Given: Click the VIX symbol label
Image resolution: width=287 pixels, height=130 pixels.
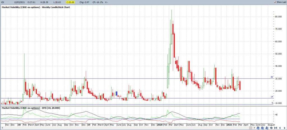Looking at the screenshot, I should click(x=2, y=2).
